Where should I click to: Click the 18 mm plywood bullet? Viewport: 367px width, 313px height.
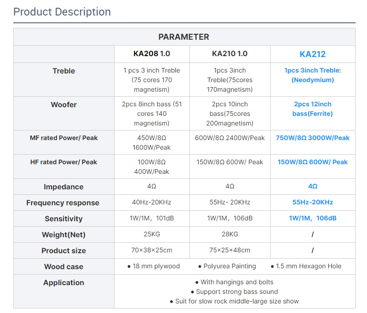[x=153, y=266]
